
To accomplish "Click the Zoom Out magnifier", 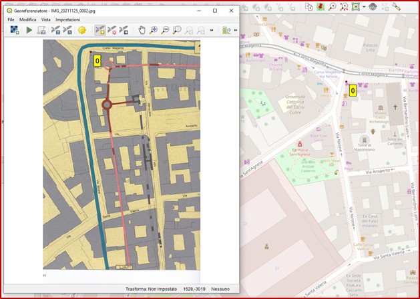I will point(166,30).
